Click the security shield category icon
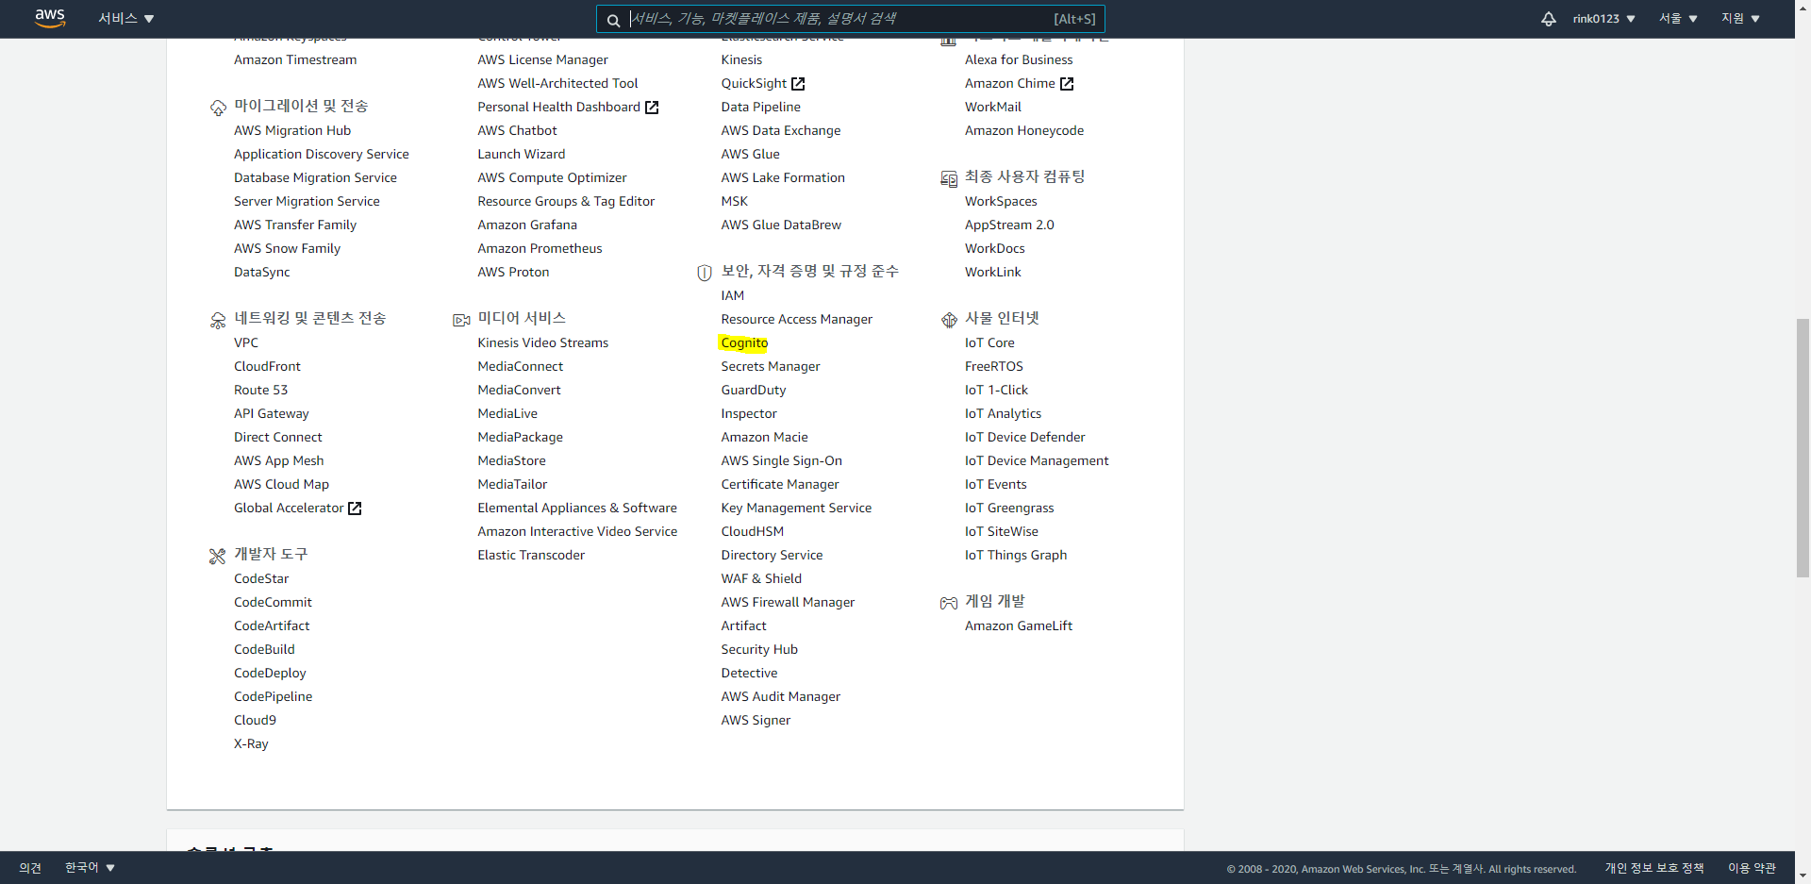Viewport: 1811px width, 884px height. 705,273
